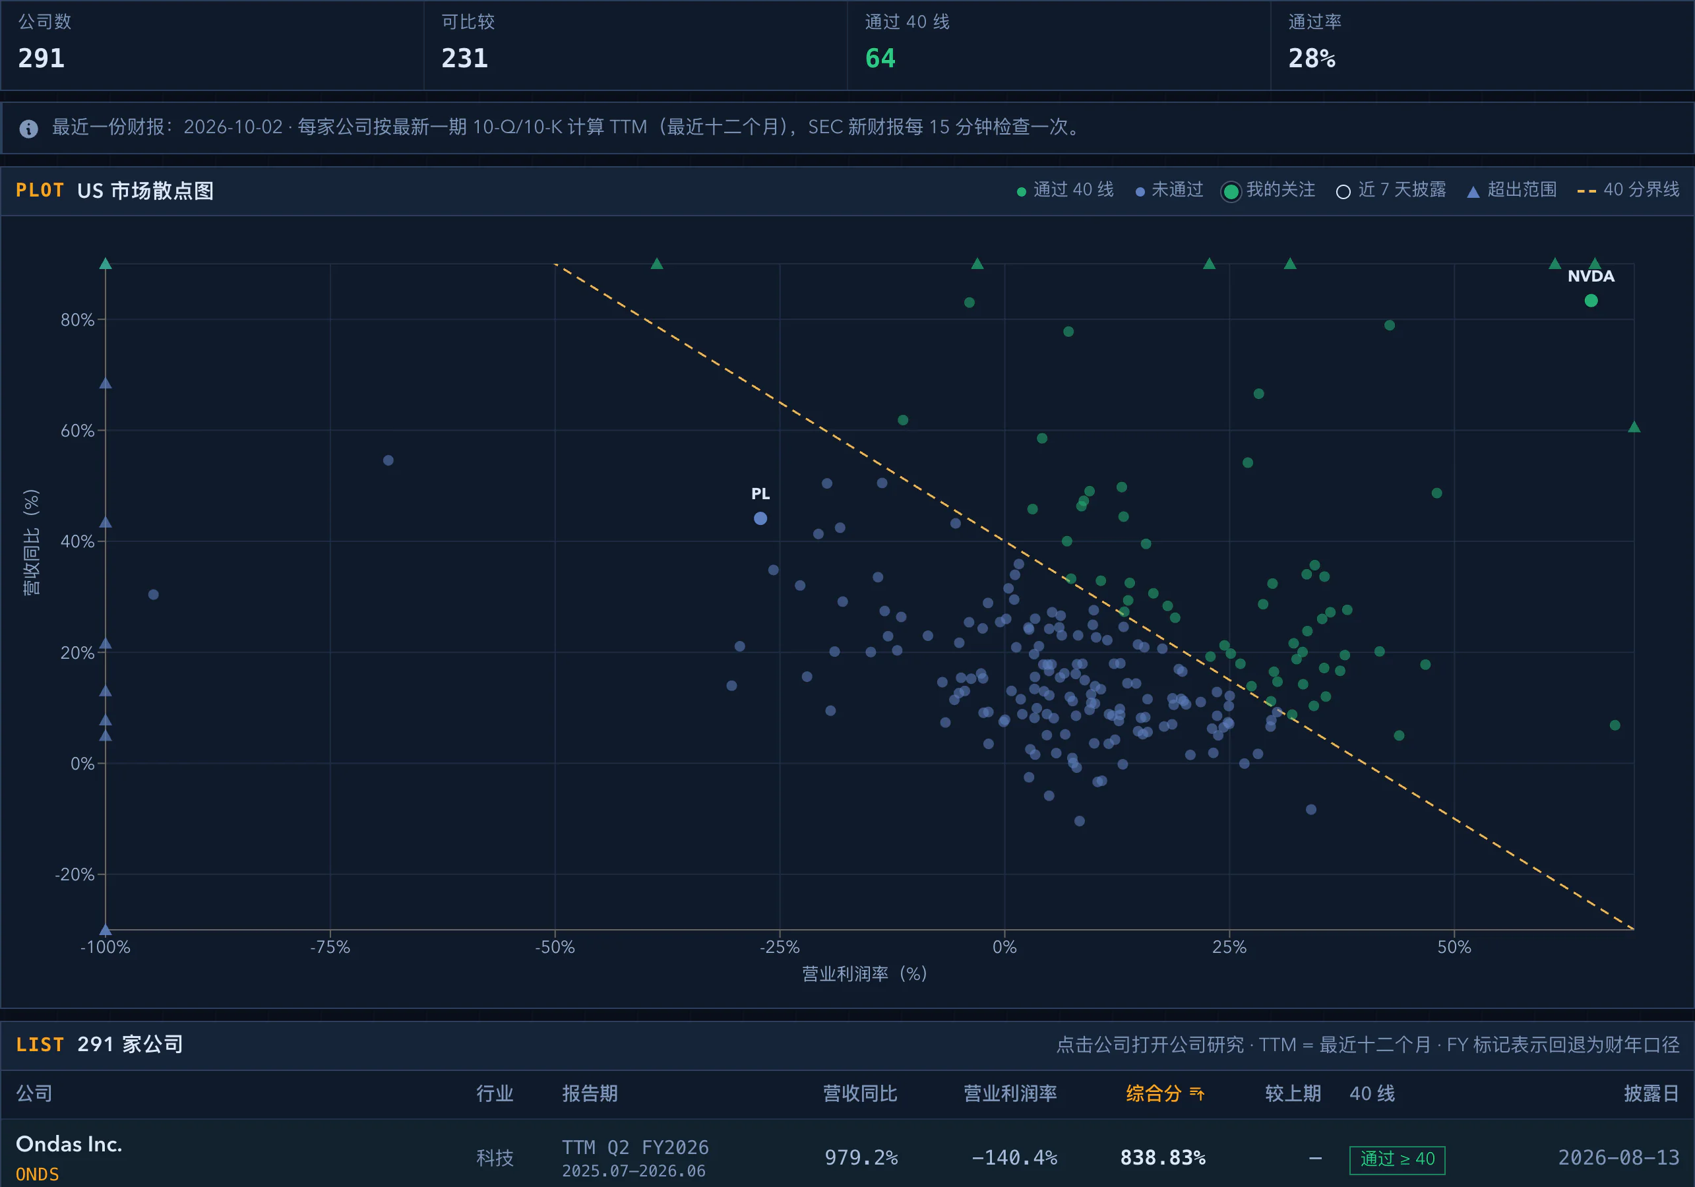Screen dimensions: 1695x1187
Task: Sort the list by 披露日 column
Action: (x=1651, y=1093)
